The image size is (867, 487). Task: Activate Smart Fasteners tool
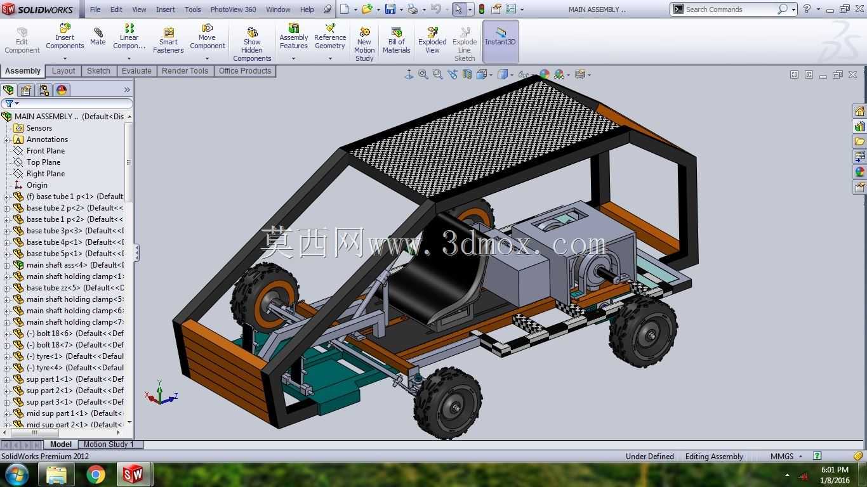[168, 41]
